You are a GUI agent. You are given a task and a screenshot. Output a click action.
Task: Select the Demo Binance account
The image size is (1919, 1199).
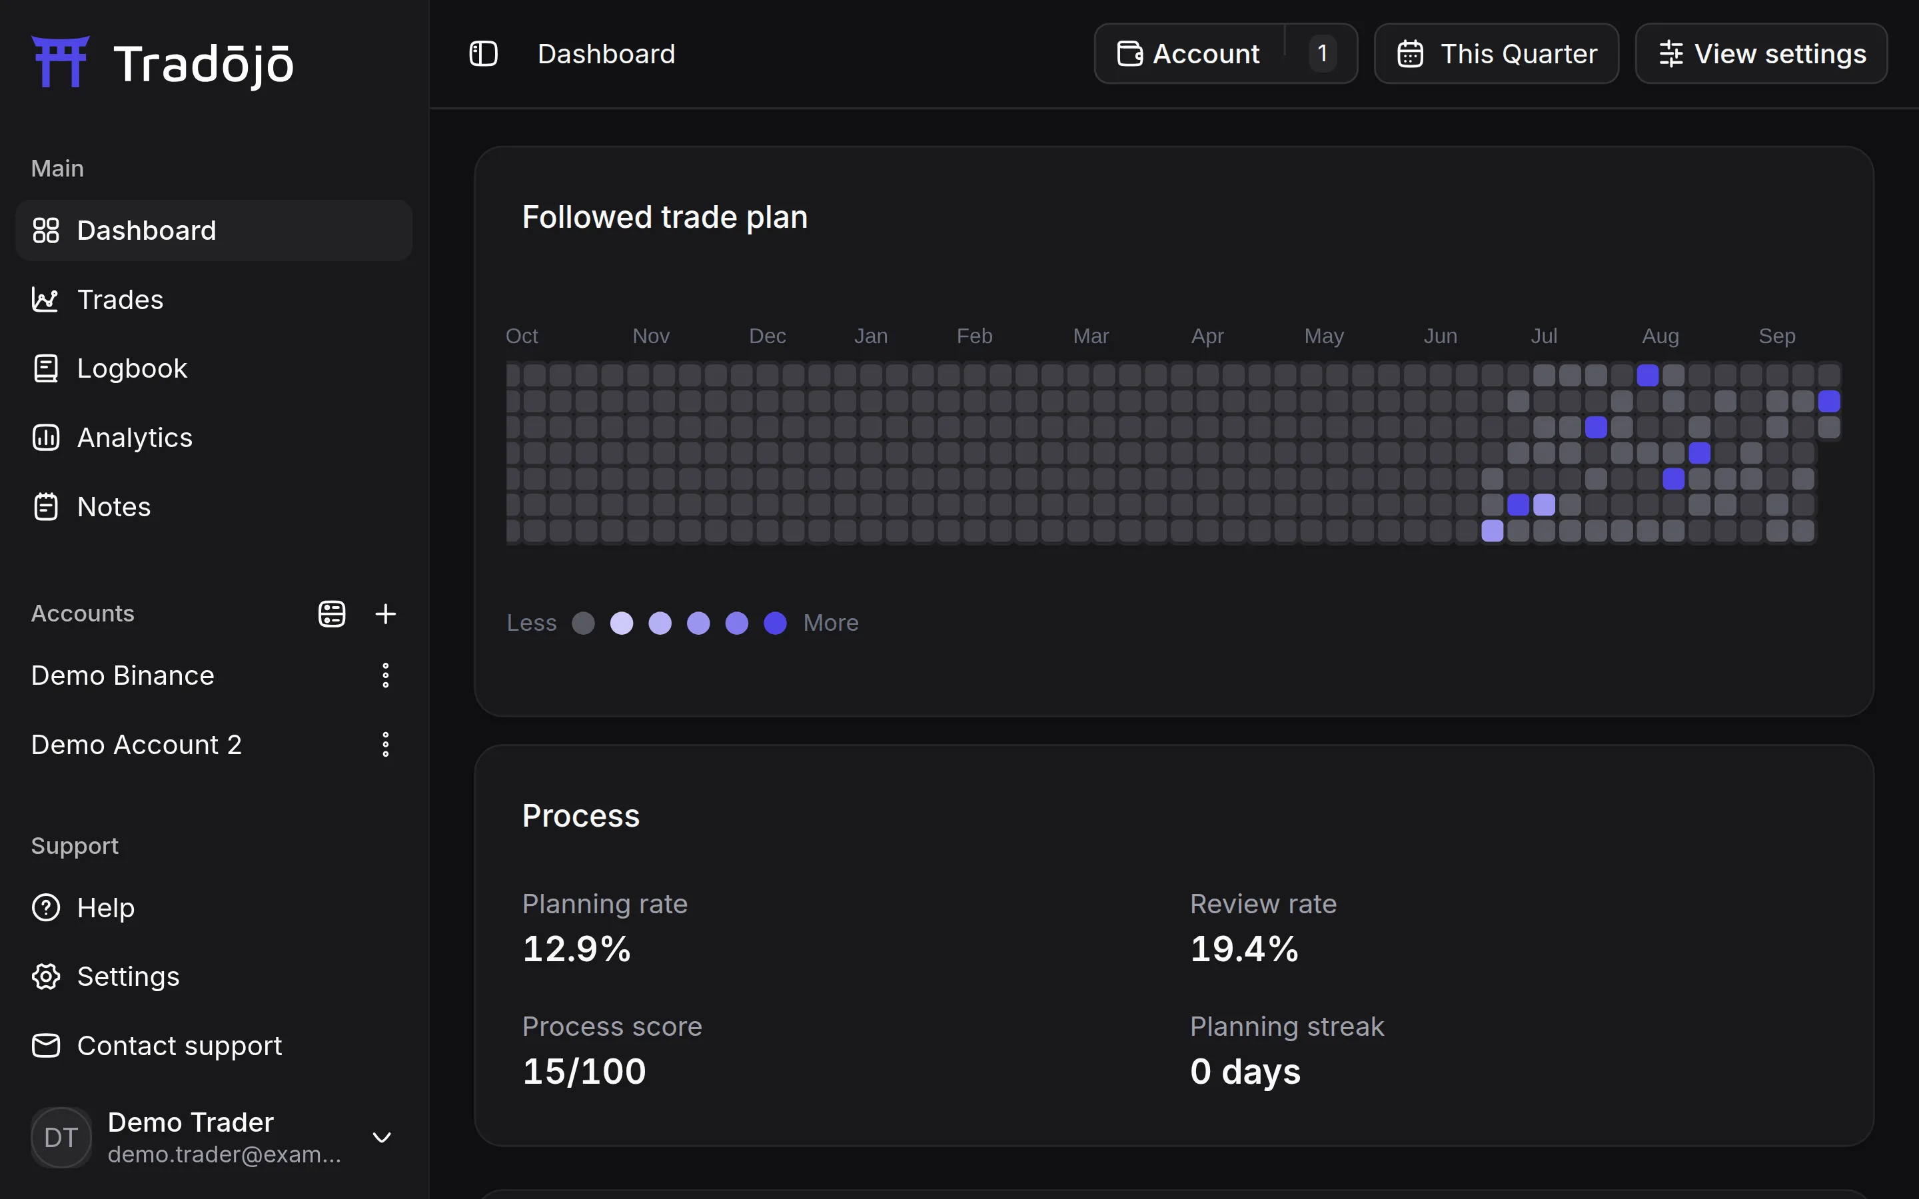pyautogui.click(x=123, y=675)
